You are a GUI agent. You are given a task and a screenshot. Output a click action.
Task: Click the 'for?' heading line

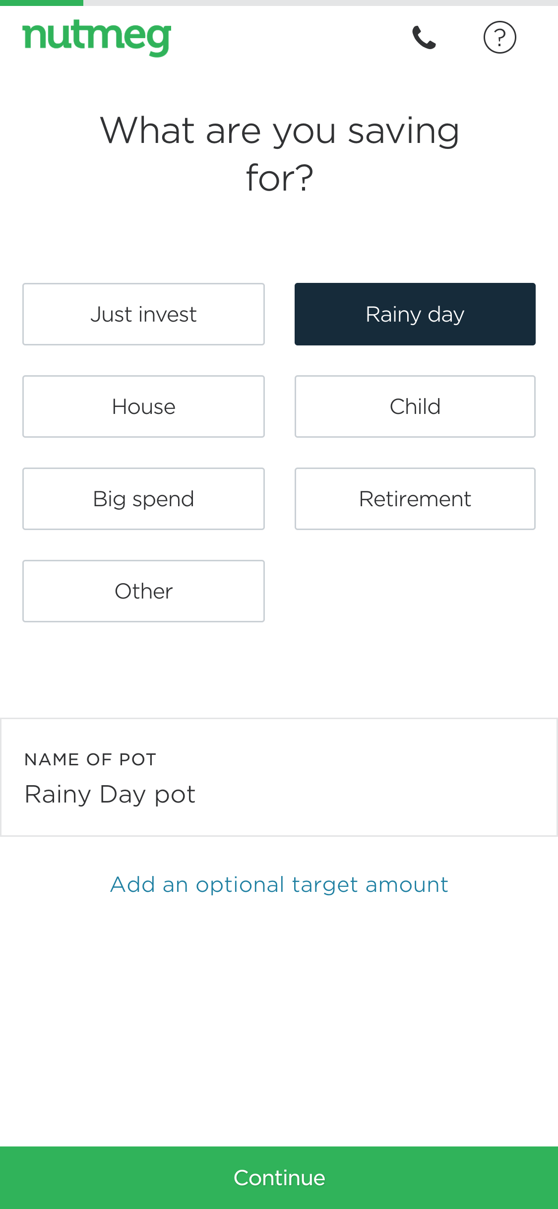coord(279,178)
